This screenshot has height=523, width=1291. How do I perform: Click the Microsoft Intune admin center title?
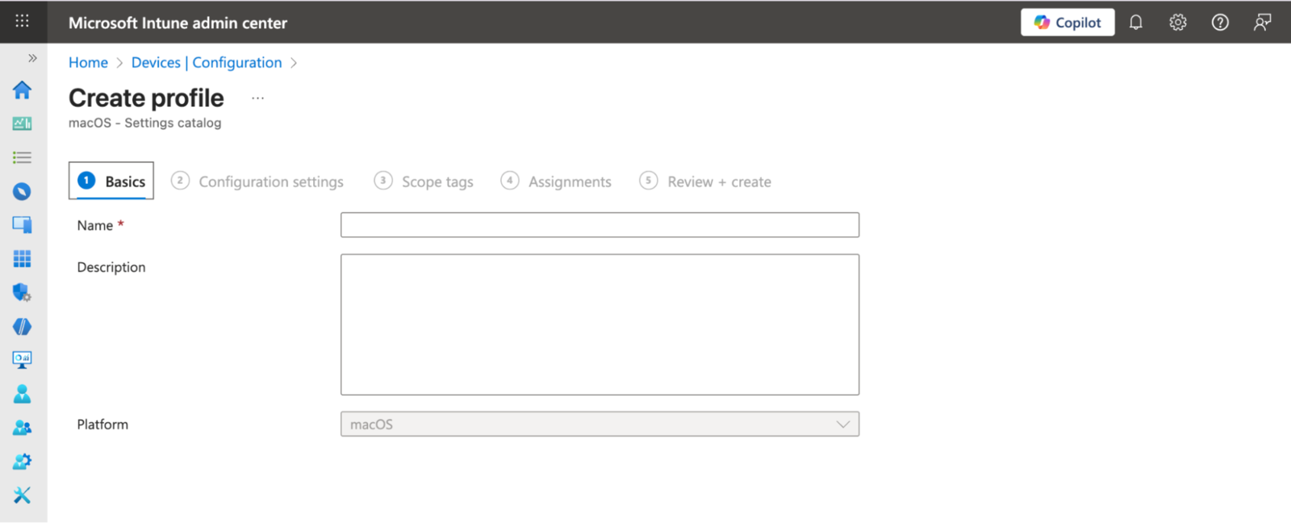(178, 23)
